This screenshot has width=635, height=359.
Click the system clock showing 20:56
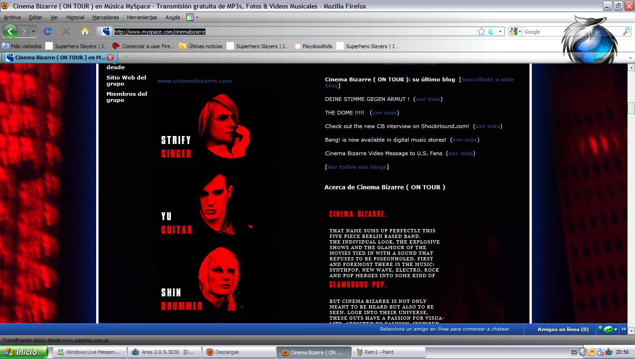point(622,352)
